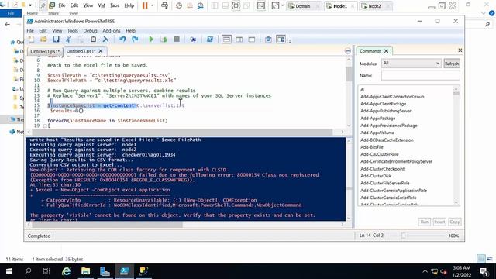Stop operation square icon

pos(177,40)
